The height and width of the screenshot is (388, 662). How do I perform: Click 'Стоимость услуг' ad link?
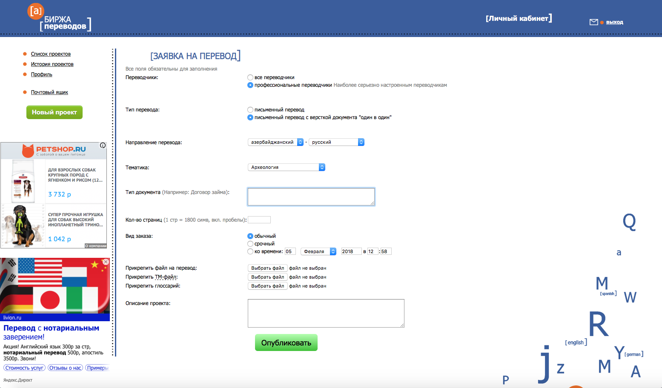tap(24, 368)
